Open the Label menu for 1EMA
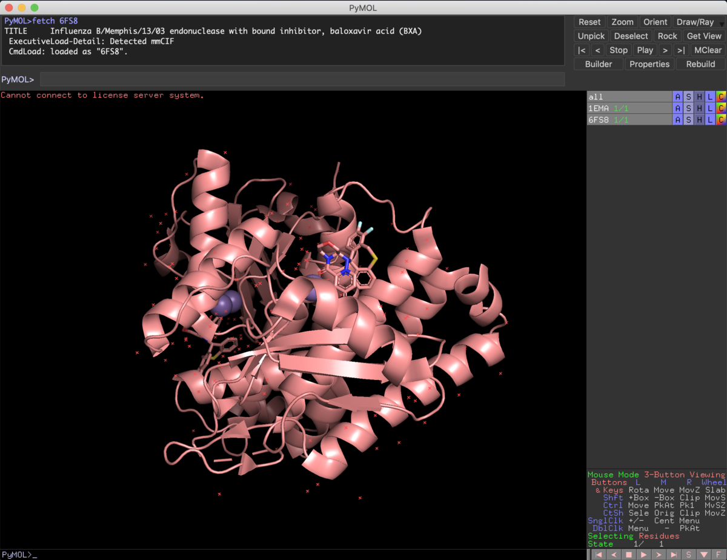Screen dimensions: 727x560 click(710, 108)
